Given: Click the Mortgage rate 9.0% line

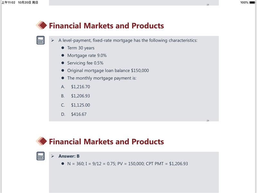Looking at the screenshot, I should [87, 55].
